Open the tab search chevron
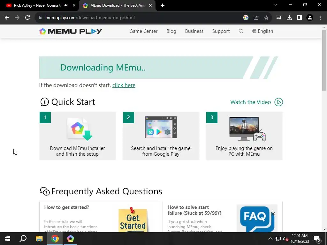 276,4
